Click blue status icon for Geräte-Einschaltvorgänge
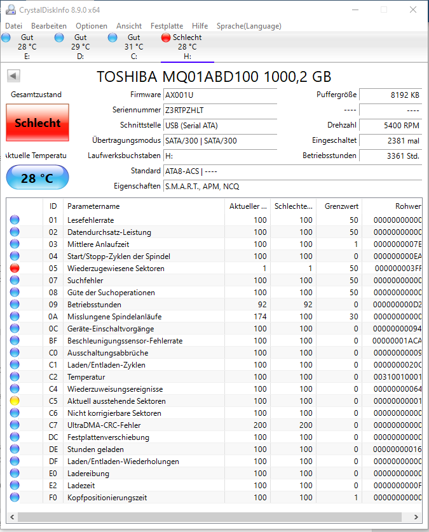This screenshot has width=429, height=532. [15, 328]
